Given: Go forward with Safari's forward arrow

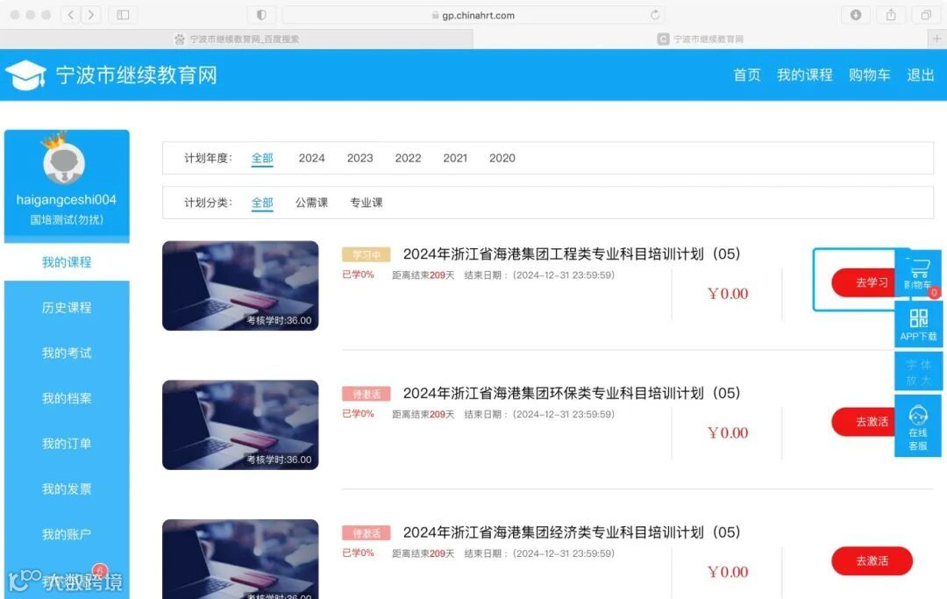Looking at the screenshot, I should pos(90,15).
